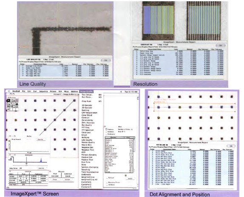Image resolution: width=244 pixels, height=197 pixels.
Task: Enable the Boundary Points checkbox
Action: [107, 183]
